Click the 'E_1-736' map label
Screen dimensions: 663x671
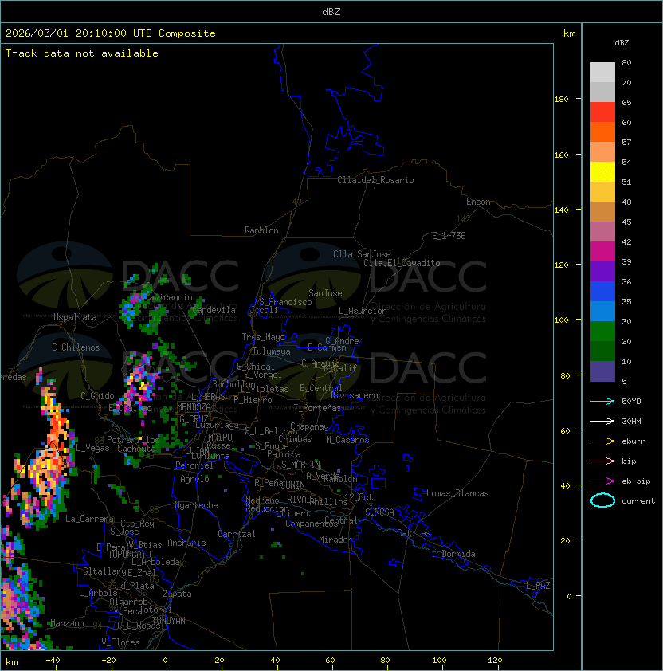pos(449,236)
